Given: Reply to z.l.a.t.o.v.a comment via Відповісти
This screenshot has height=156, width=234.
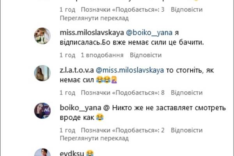Looking at the screenshot, I should pos(187,93).
